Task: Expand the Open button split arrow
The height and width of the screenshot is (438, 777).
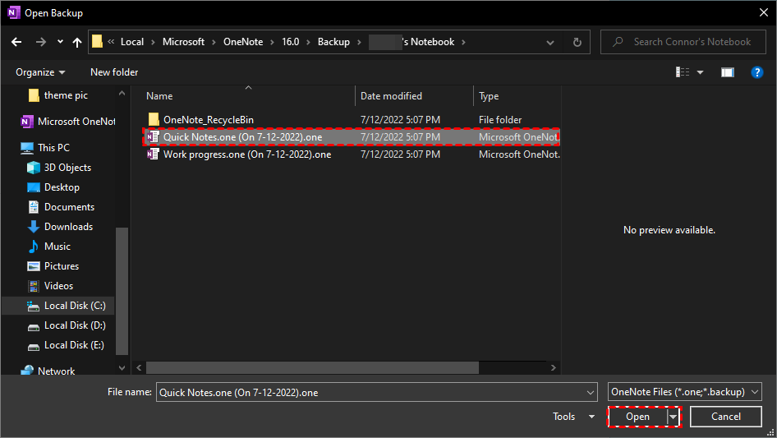Action: click(674, 417)
